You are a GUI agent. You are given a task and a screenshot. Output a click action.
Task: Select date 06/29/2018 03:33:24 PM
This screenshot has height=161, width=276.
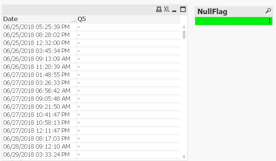click(x=36, y=154)
